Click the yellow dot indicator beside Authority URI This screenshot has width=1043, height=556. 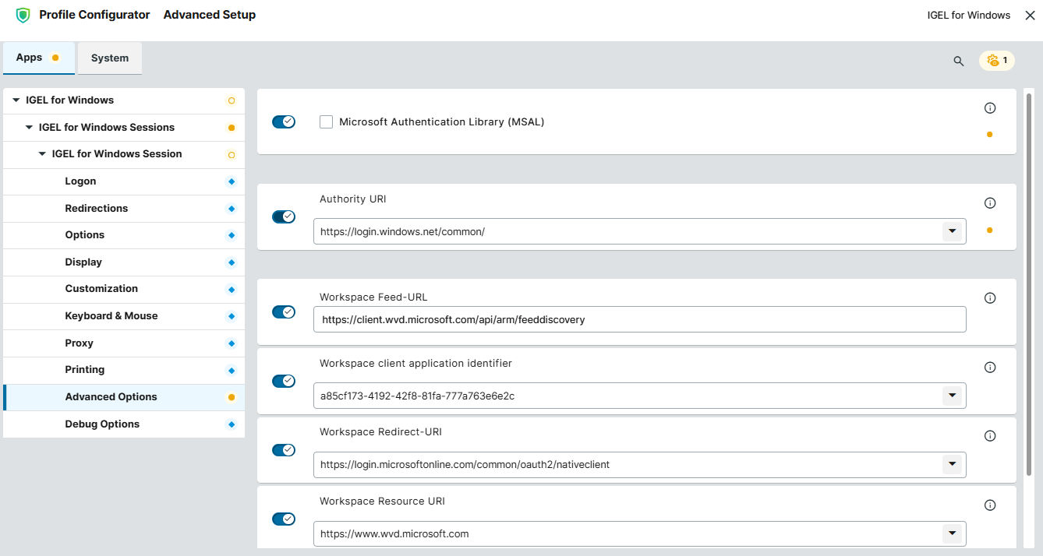(x=989, y=230)
